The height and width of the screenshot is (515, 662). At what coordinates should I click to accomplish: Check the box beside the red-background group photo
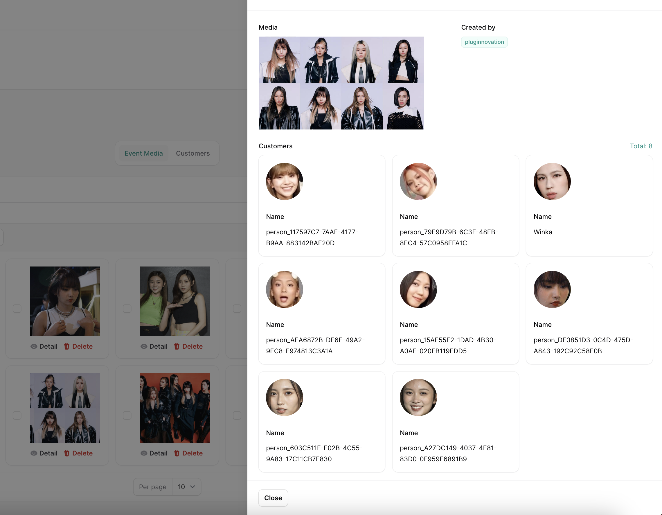[x=127, y=415]
